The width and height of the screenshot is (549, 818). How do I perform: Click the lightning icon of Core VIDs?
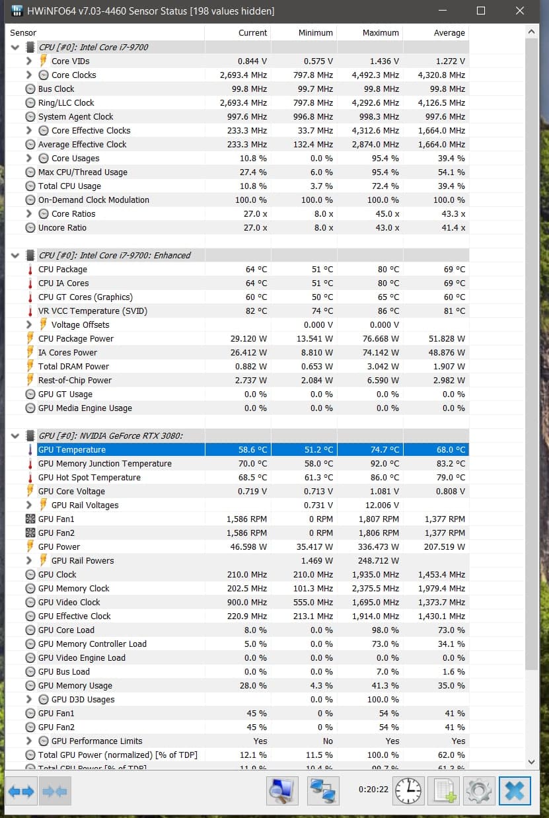[x=44, y=61]
